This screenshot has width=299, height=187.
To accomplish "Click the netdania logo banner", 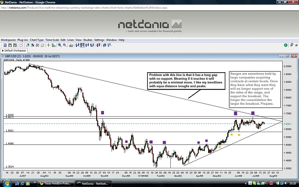I will click(150, 26).
